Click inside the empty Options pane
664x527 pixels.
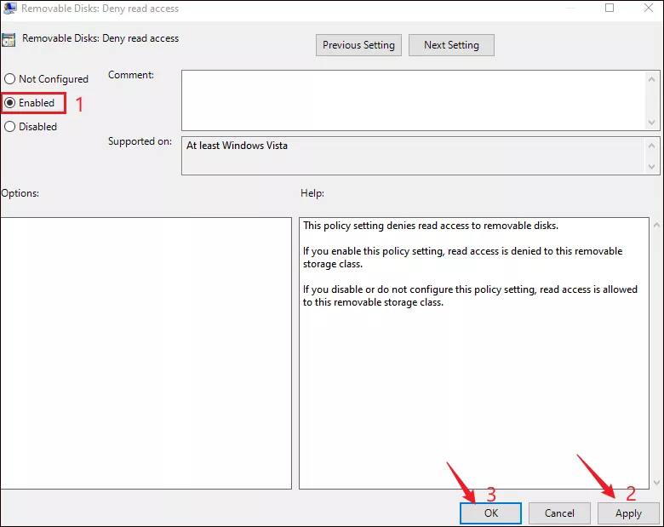point(146,353)
